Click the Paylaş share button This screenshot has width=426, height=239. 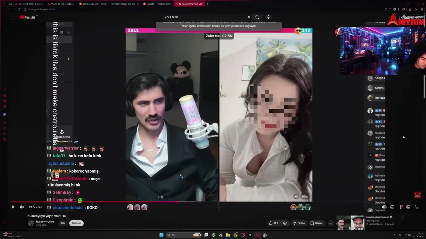299,223
